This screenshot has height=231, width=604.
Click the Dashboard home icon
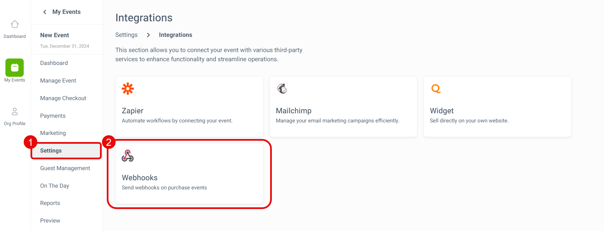15,24
